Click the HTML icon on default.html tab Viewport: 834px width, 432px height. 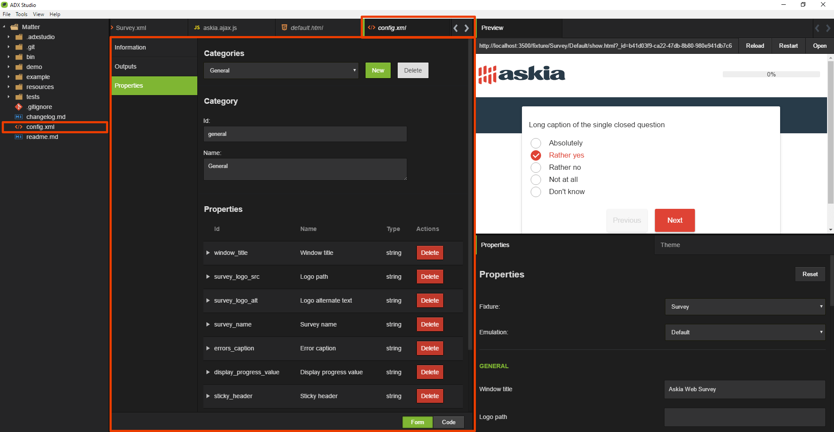(284, 28)
